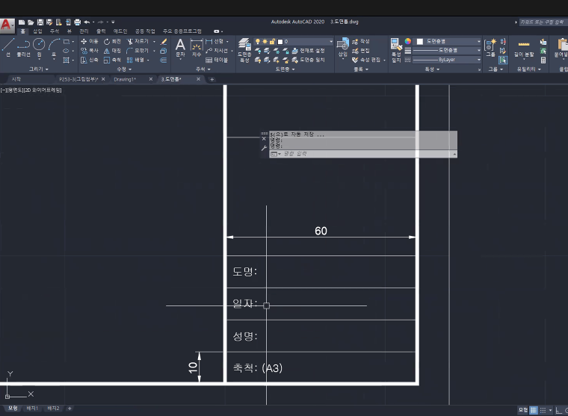Expand the 유틸리티 (Utilities) panel
This screenshot has height=416, width=568.
[x=528, y=69]
